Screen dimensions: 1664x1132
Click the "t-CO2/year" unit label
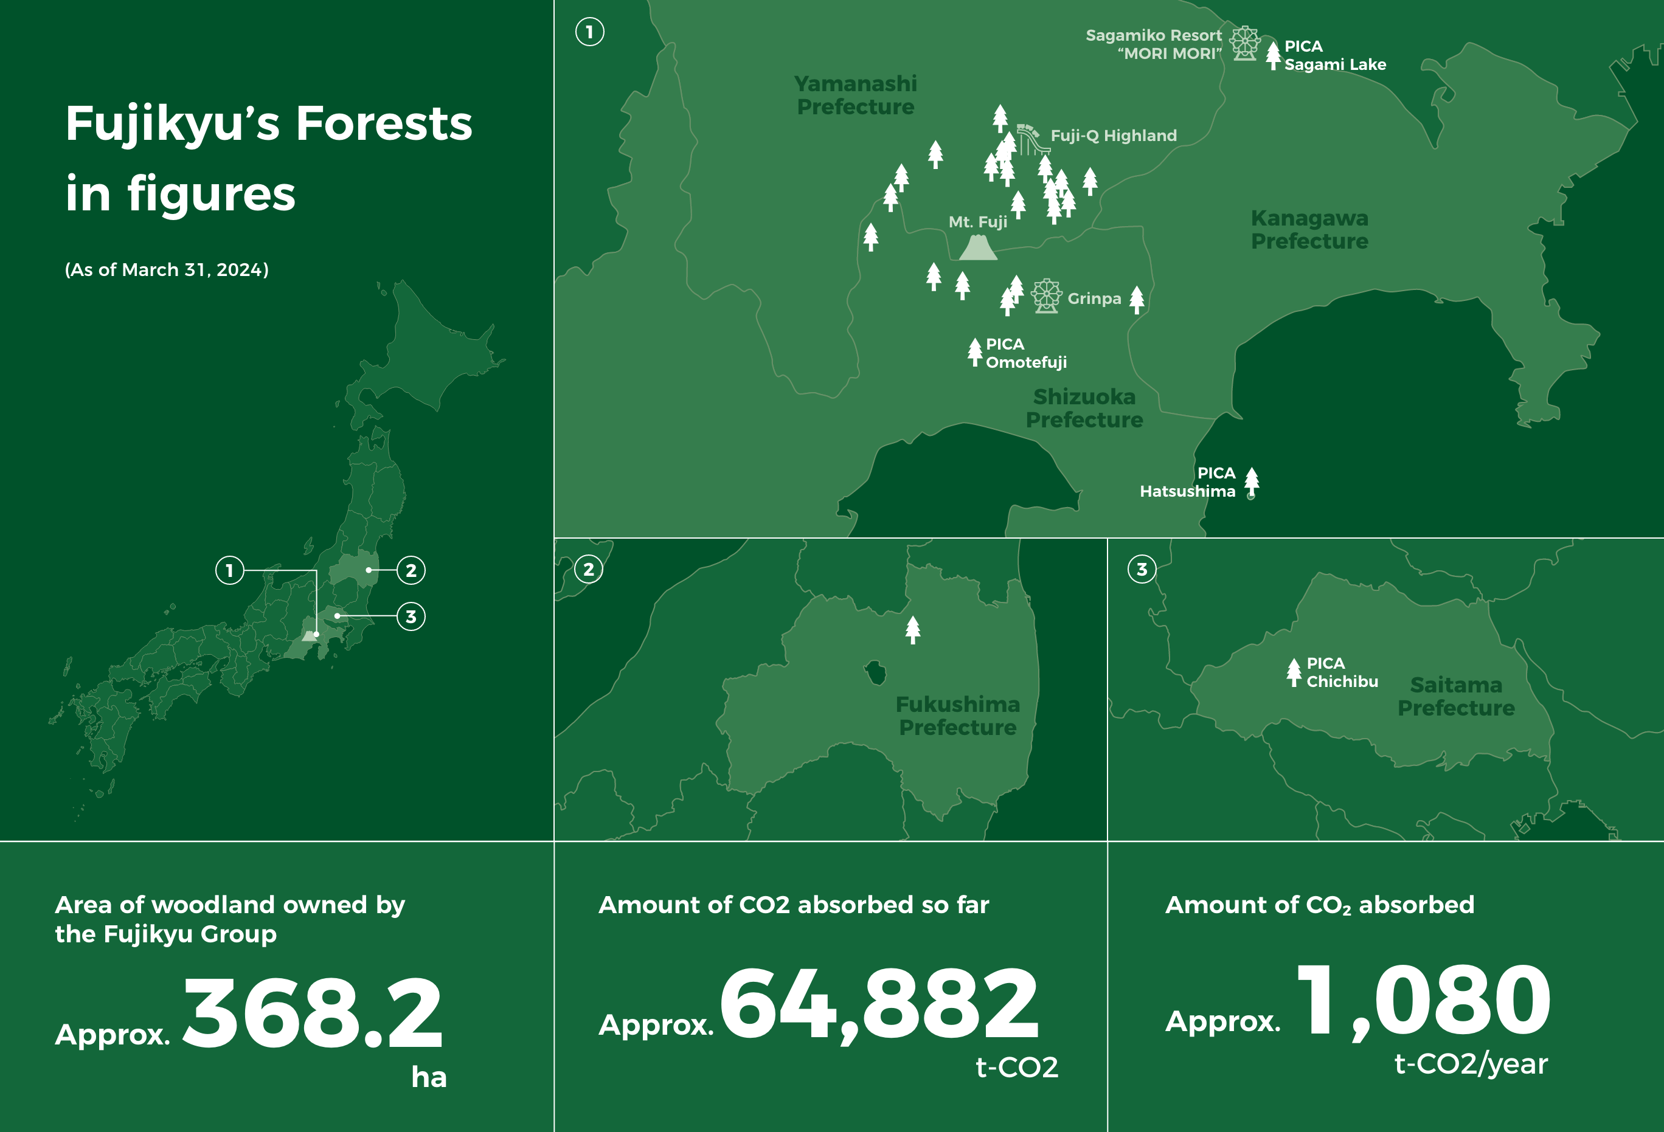[1471, 1064]
